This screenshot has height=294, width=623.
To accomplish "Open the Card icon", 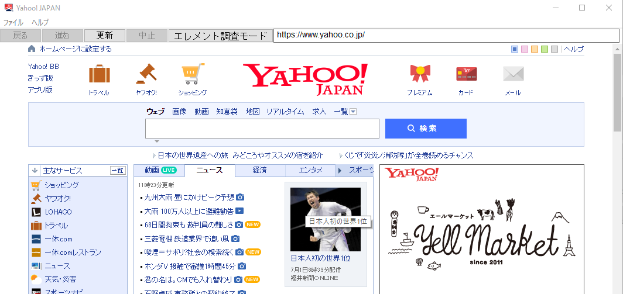I will tap(466, 74).
